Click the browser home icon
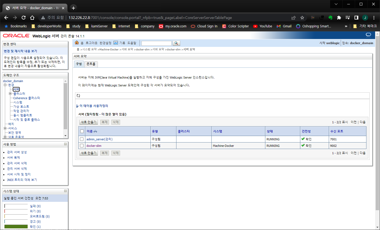This screenshot has width=380, height=230. coord(32,18)
